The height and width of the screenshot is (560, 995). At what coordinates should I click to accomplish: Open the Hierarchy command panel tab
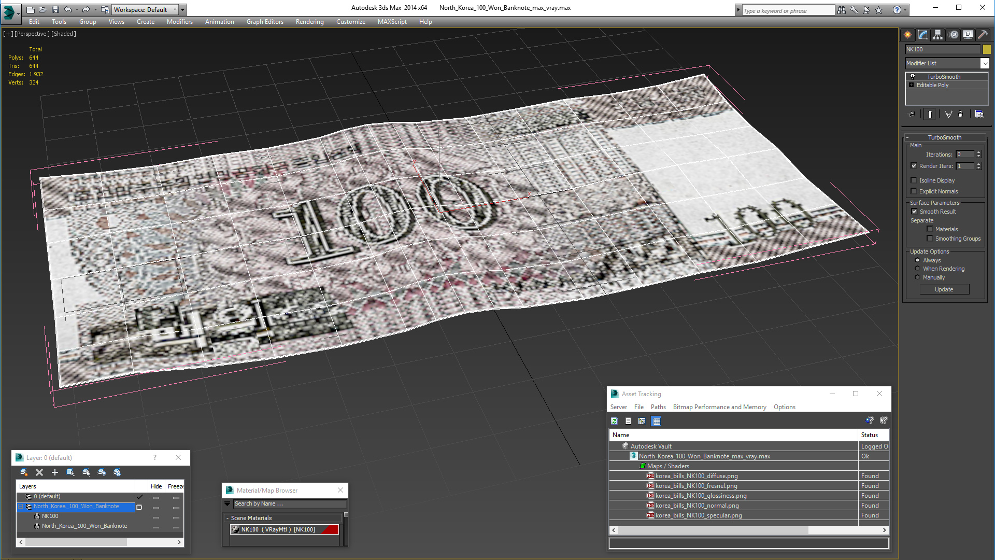tap(938, 35)
